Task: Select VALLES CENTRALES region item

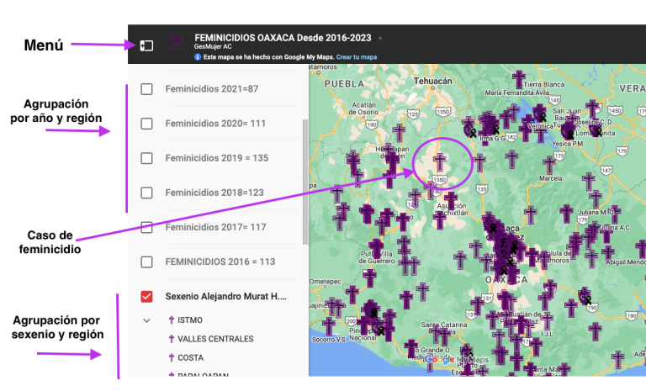Action: pos(215,339)
